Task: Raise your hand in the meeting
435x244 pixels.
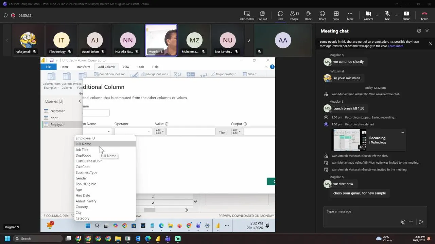Action: click(x=308, y=16)
